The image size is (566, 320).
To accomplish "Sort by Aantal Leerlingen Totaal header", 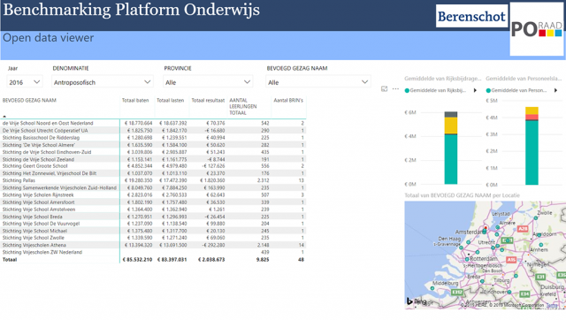I will 243,106.
